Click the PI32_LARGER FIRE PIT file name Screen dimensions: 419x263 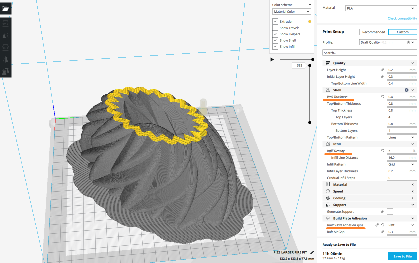click(290, 252)
